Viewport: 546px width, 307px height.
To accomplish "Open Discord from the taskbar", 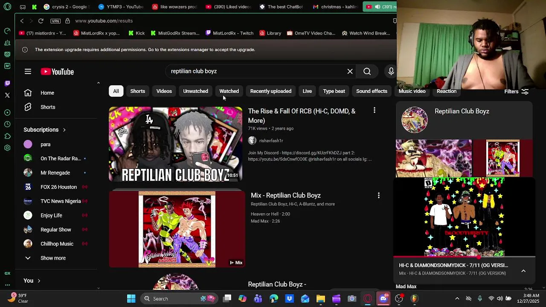I will 383,298.
